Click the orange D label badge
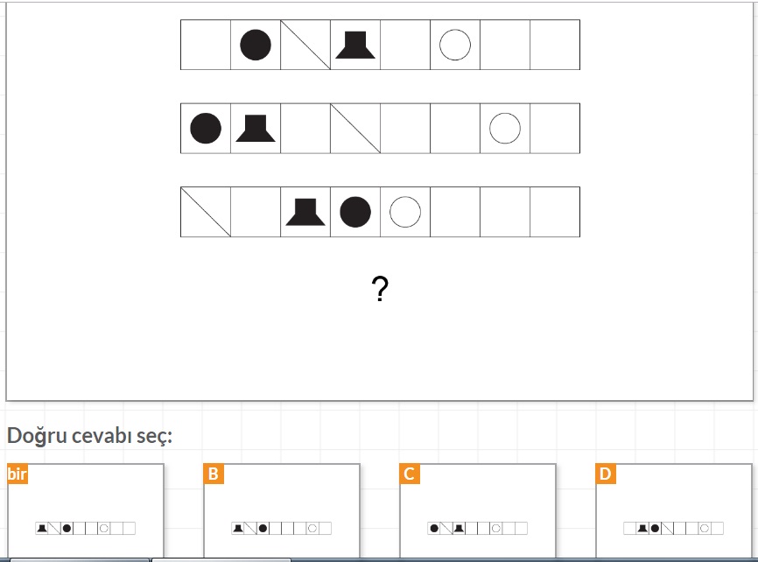The image size is (758, 562). pyautogui.click(x=606, y=474)
